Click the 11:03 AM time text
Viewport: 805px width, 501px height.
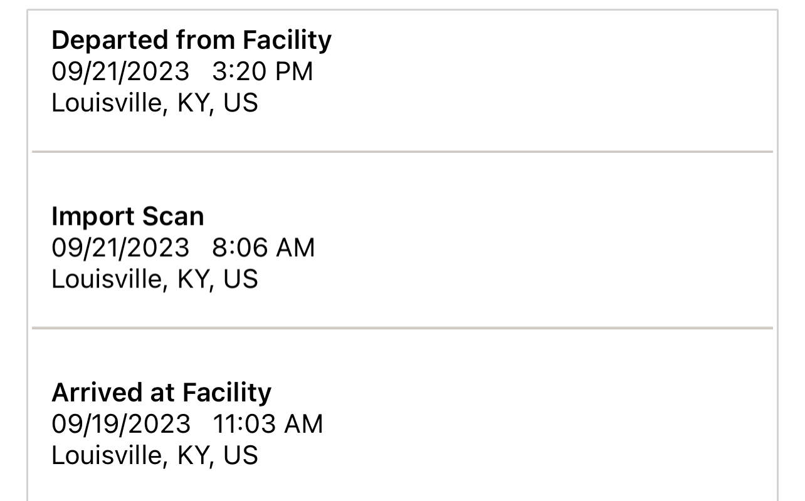pos(268,424)
